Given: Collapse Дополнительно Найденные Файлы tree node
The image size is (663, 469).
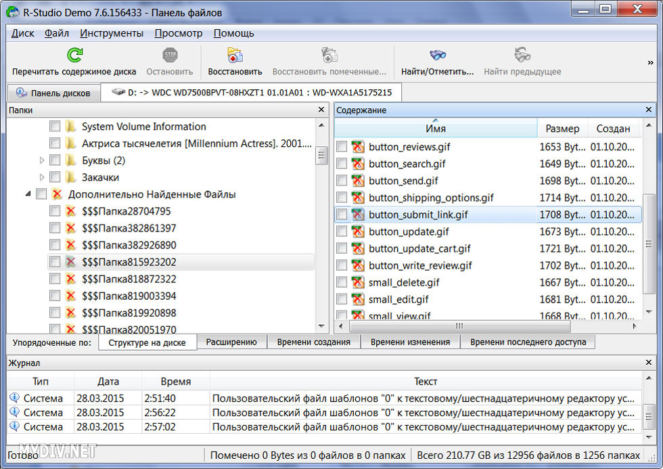Looking at the screenshot, I should point(28,194).
